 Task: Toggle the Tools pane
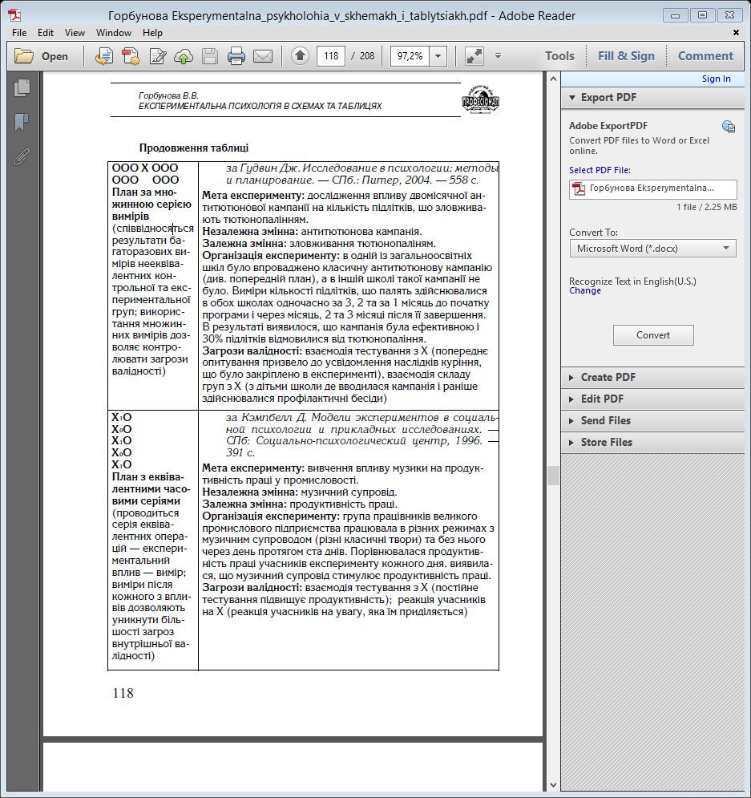559,56
